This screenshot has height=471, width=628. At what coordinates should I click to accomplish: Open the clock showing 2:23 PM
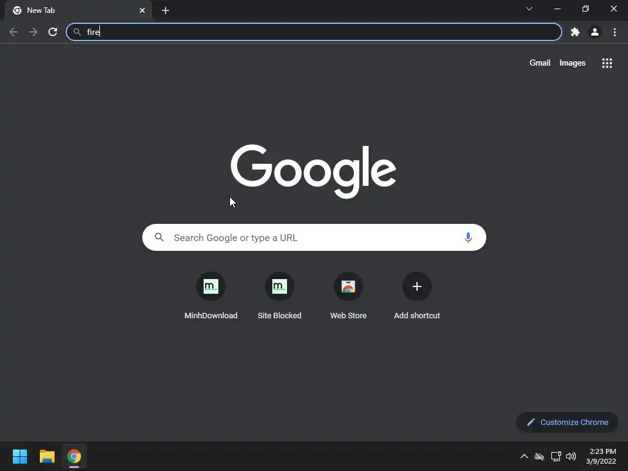click(601, 456)
